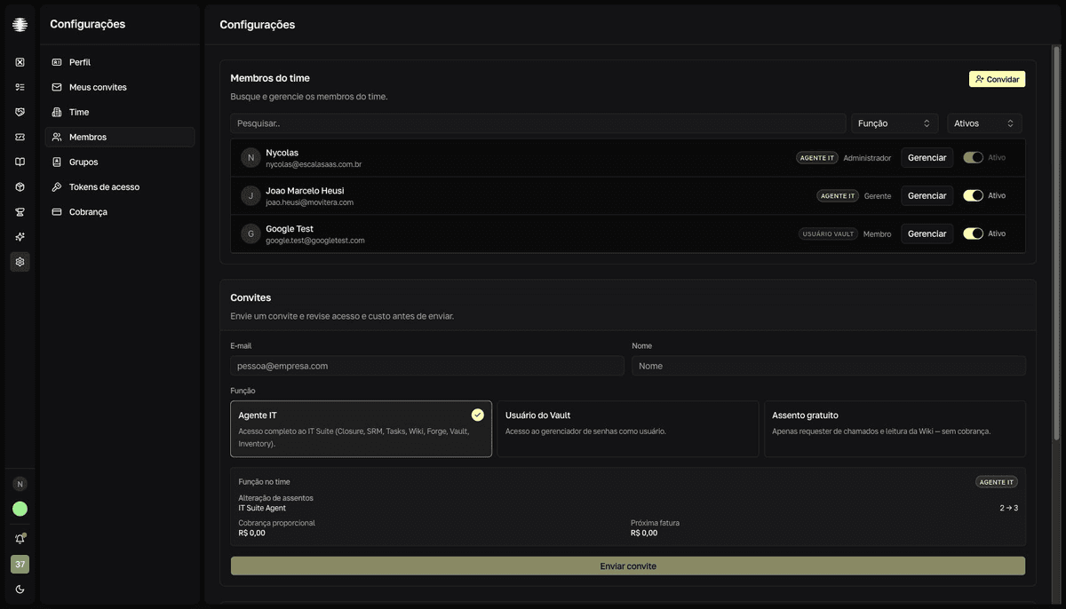
Task: Click joao.heusi@movitera.com email text
Action: coord(309,202)
